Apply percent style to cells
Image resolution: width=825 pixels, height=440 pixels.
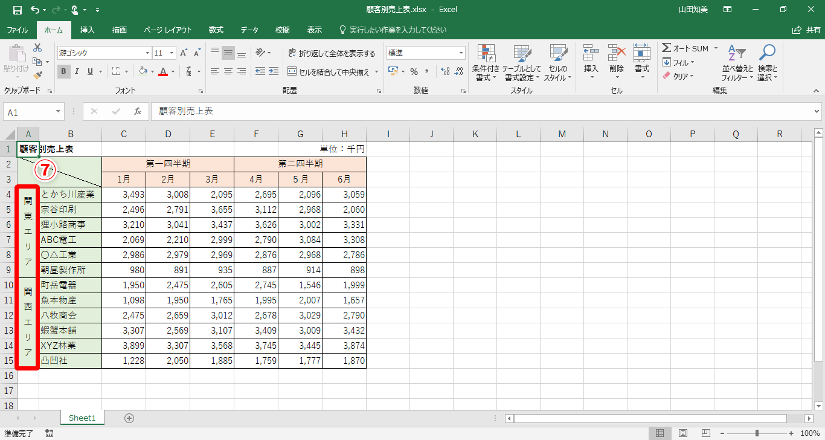[x=414, y=71]
